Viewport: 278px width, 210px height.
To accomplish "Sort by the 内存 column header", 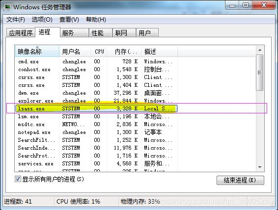I will coord(124,52).
